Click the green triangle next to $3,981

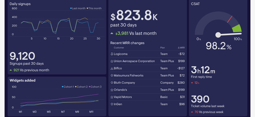[x=112, y=33]
